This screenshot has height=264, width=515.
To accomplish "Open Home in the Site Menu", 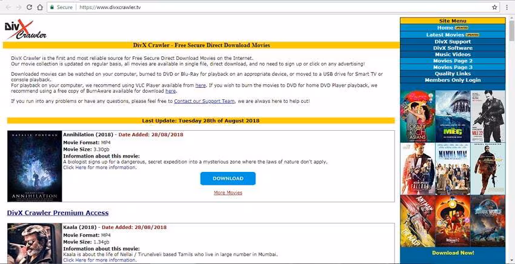I will coord(453,28).
